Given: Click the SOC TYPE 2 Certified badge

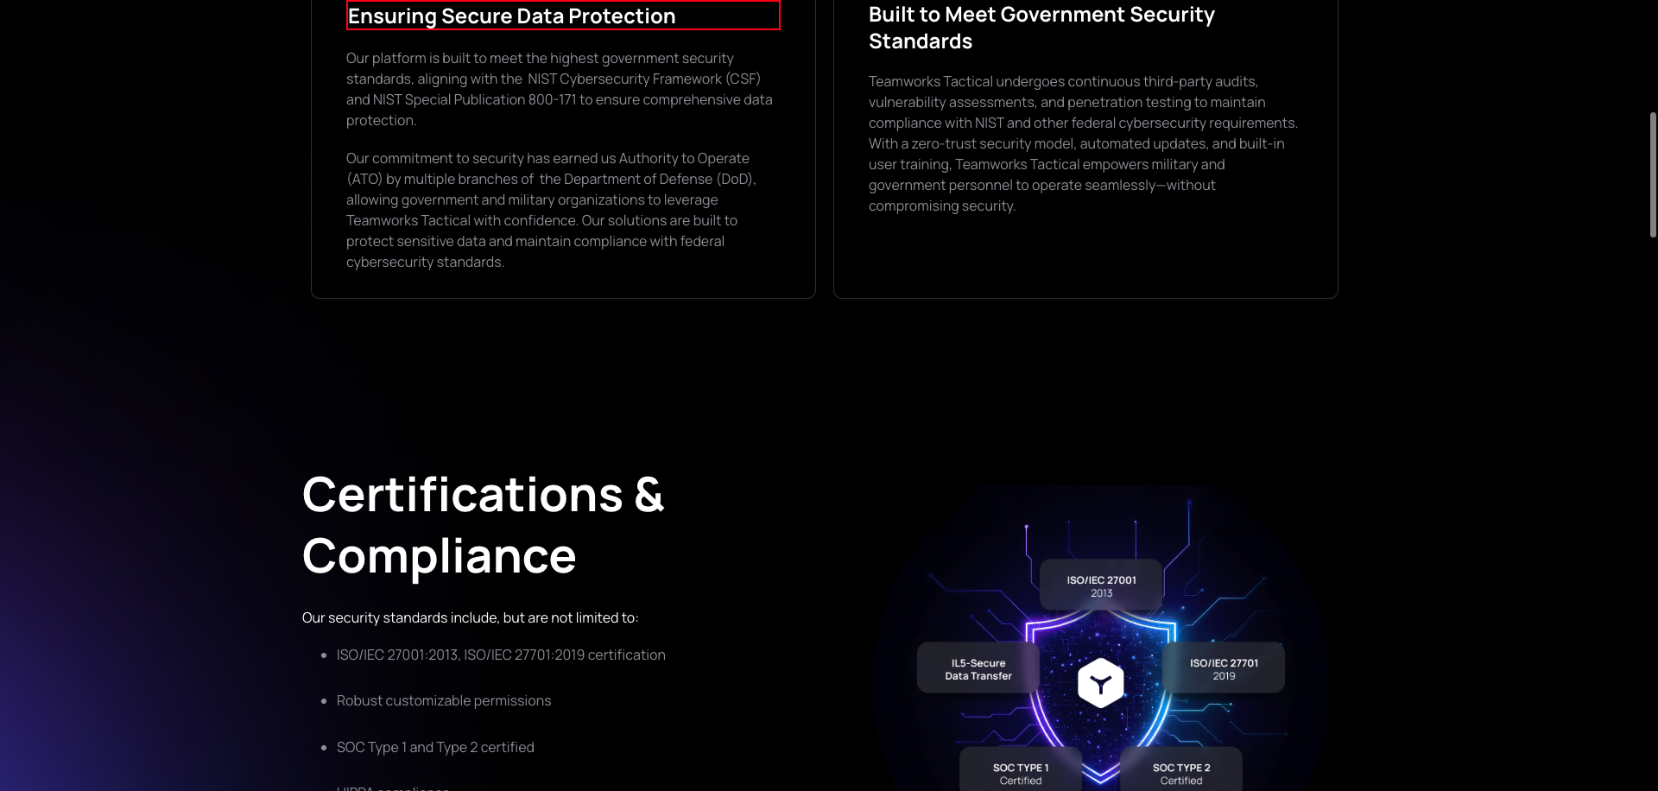Looking at the screenshot, I should tap(1180, 773).
